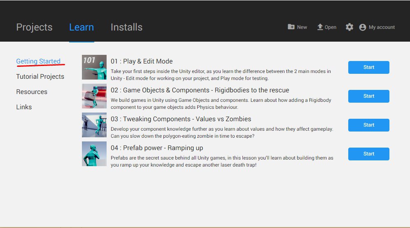Click description 'Take your first steps inside the Unity editor'
Viewport: 410px width, 228px height.
(221, 75)
